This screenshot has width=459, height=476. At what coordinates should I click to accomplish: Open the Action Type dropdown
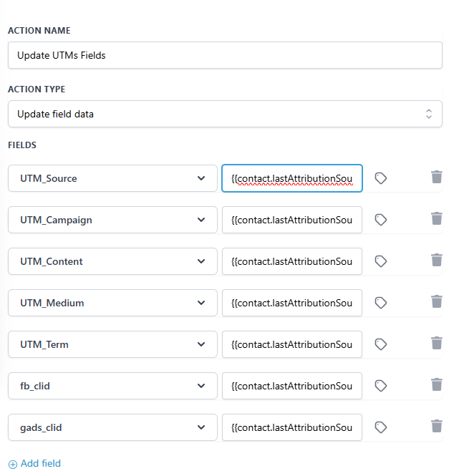click(x=225, y=114)
